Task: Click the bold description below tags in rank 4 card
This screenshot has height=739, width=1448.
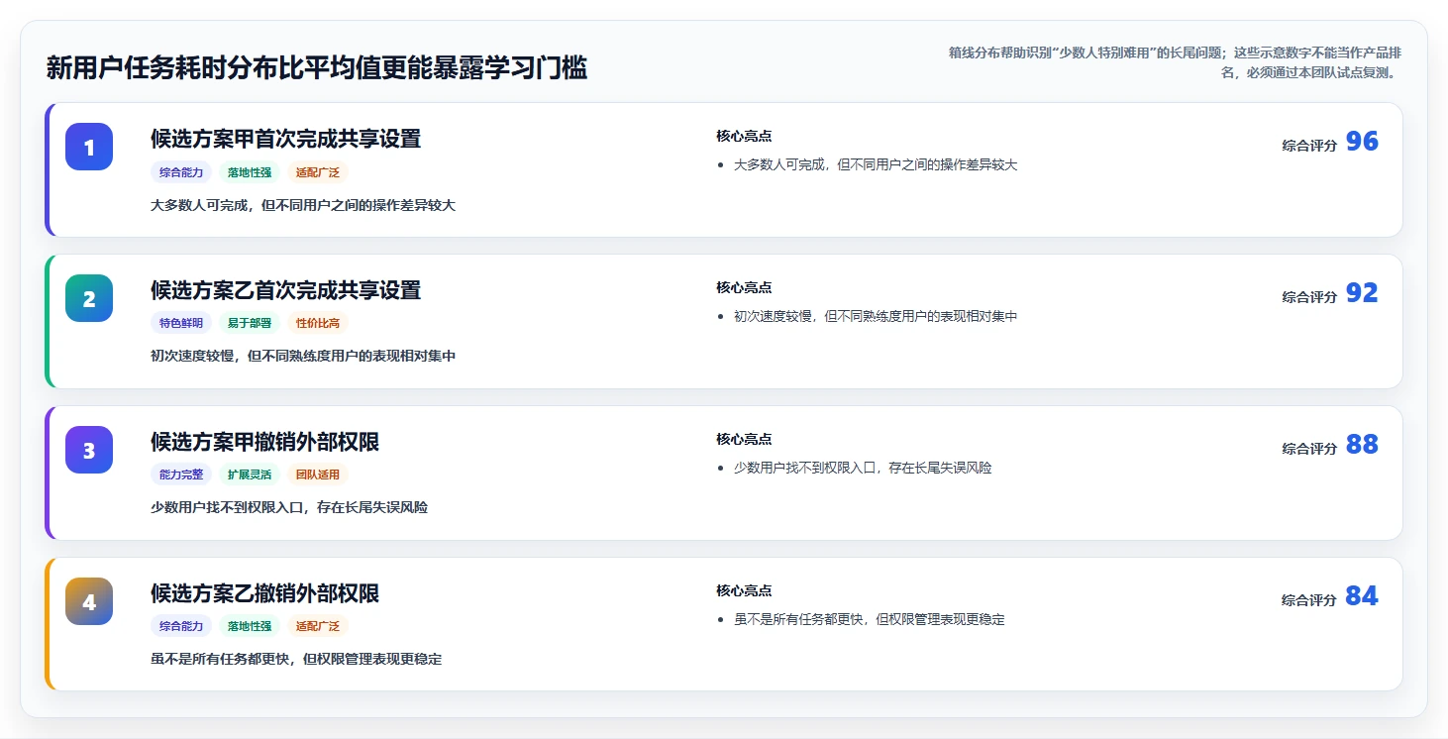Action: coord(296,659)
